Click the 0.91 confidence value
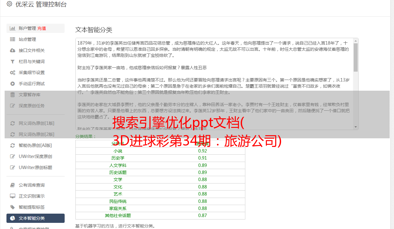 point(203,158)
